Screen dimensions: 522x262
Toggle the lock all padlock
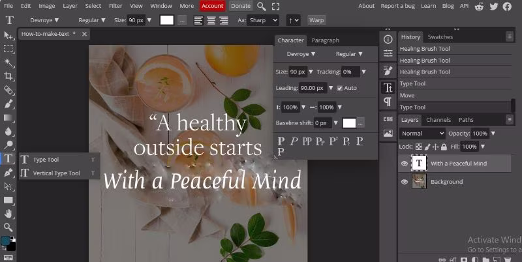(444, 147)
